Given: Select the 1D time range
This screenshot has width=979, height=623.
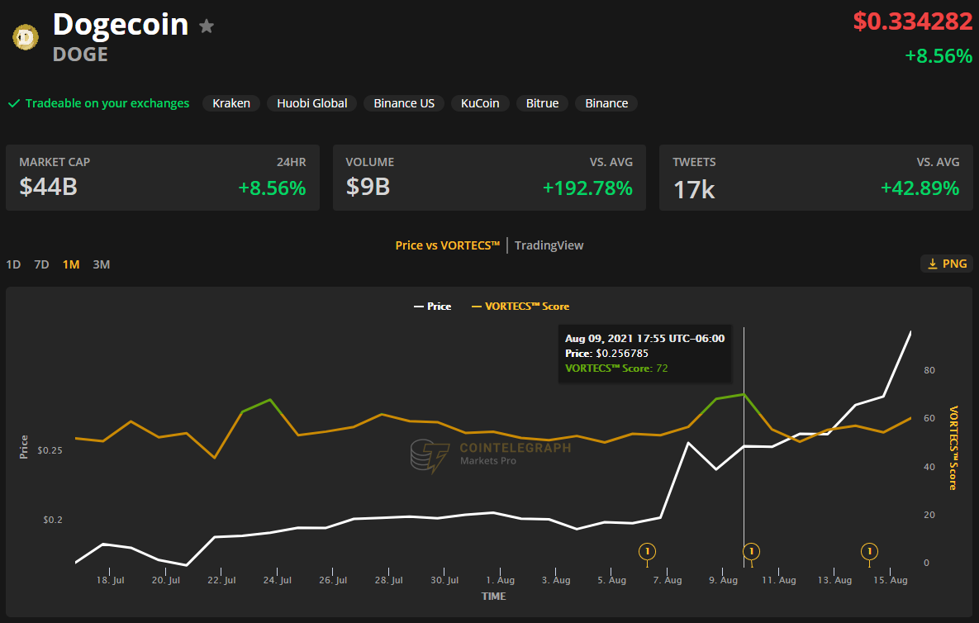Looking at the screenshot, I should tap(13, 264).
